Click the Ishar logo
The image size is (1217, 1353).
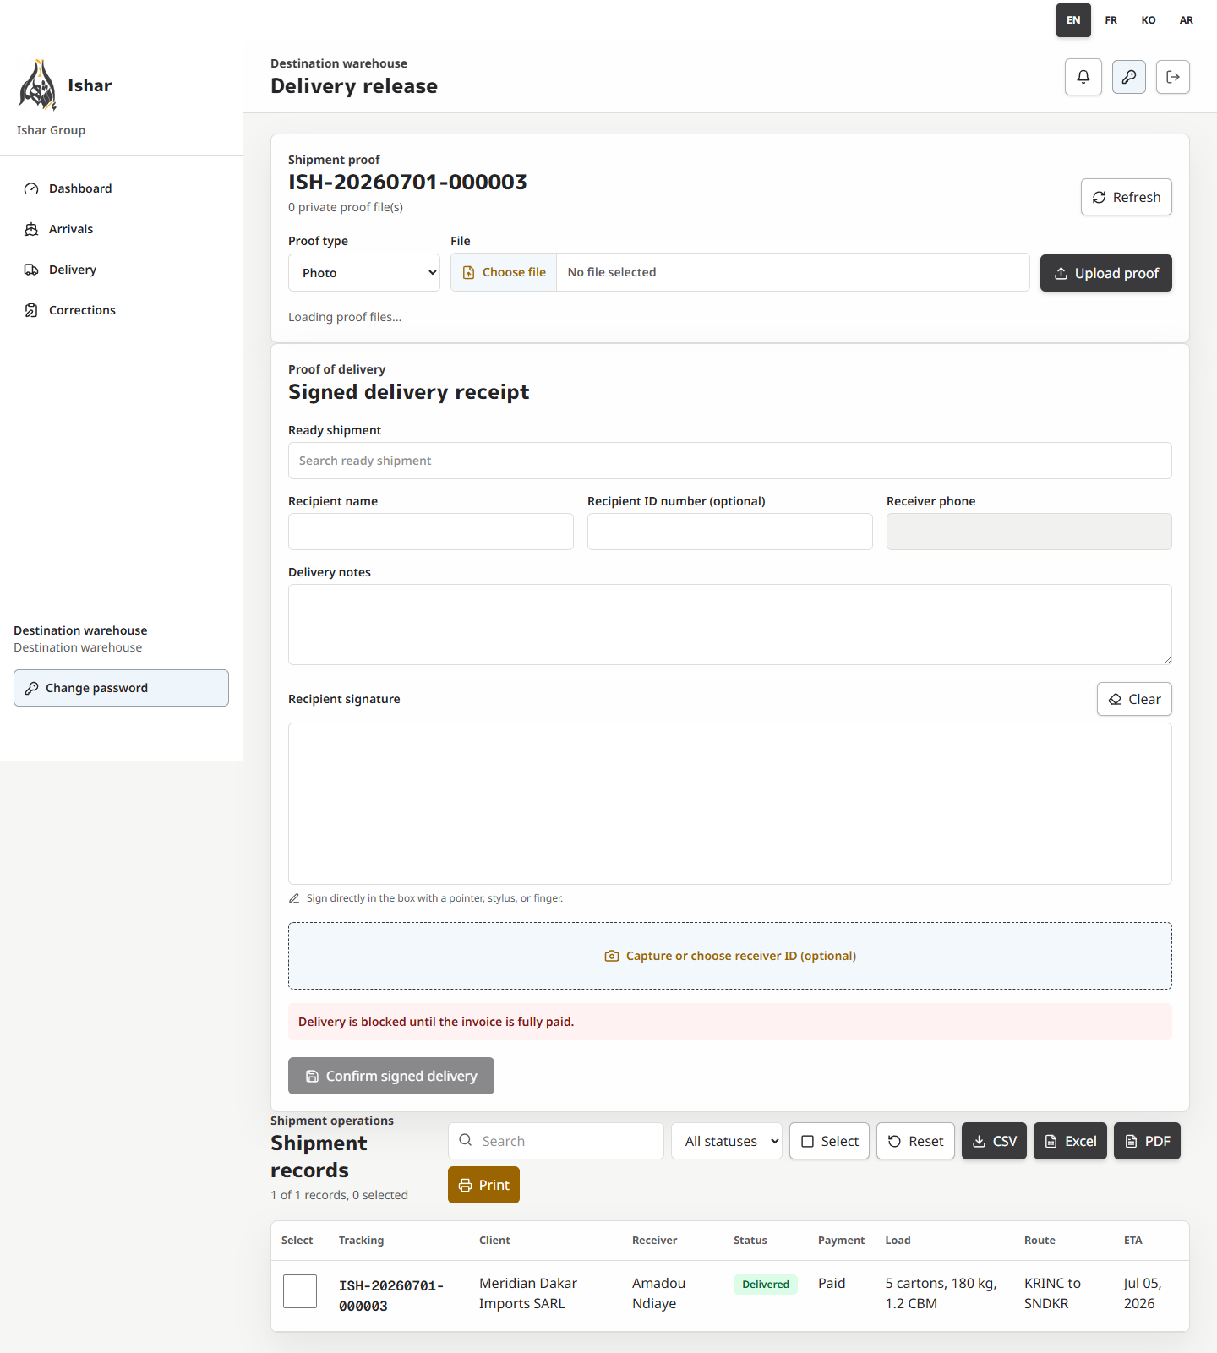(38, 85)
